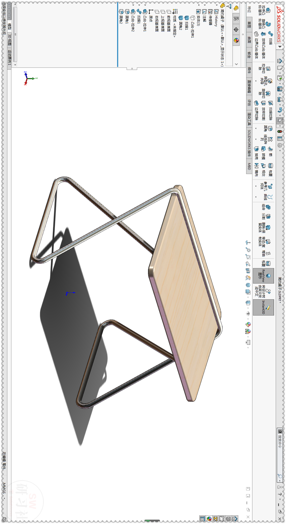Image resolution: width=286 pixels, height=524 pixels.
Task: Open the SOLIDWORKS logo menu arrow
Action: click(x=280, y=47)
